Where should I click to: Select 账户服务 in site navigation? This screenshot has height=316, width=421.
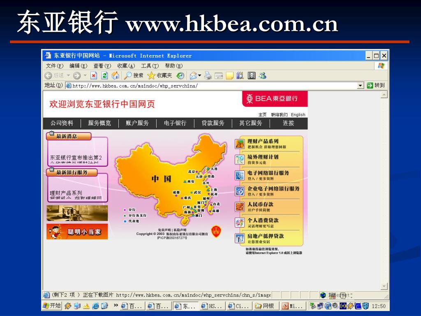click(x=137, y=123)
